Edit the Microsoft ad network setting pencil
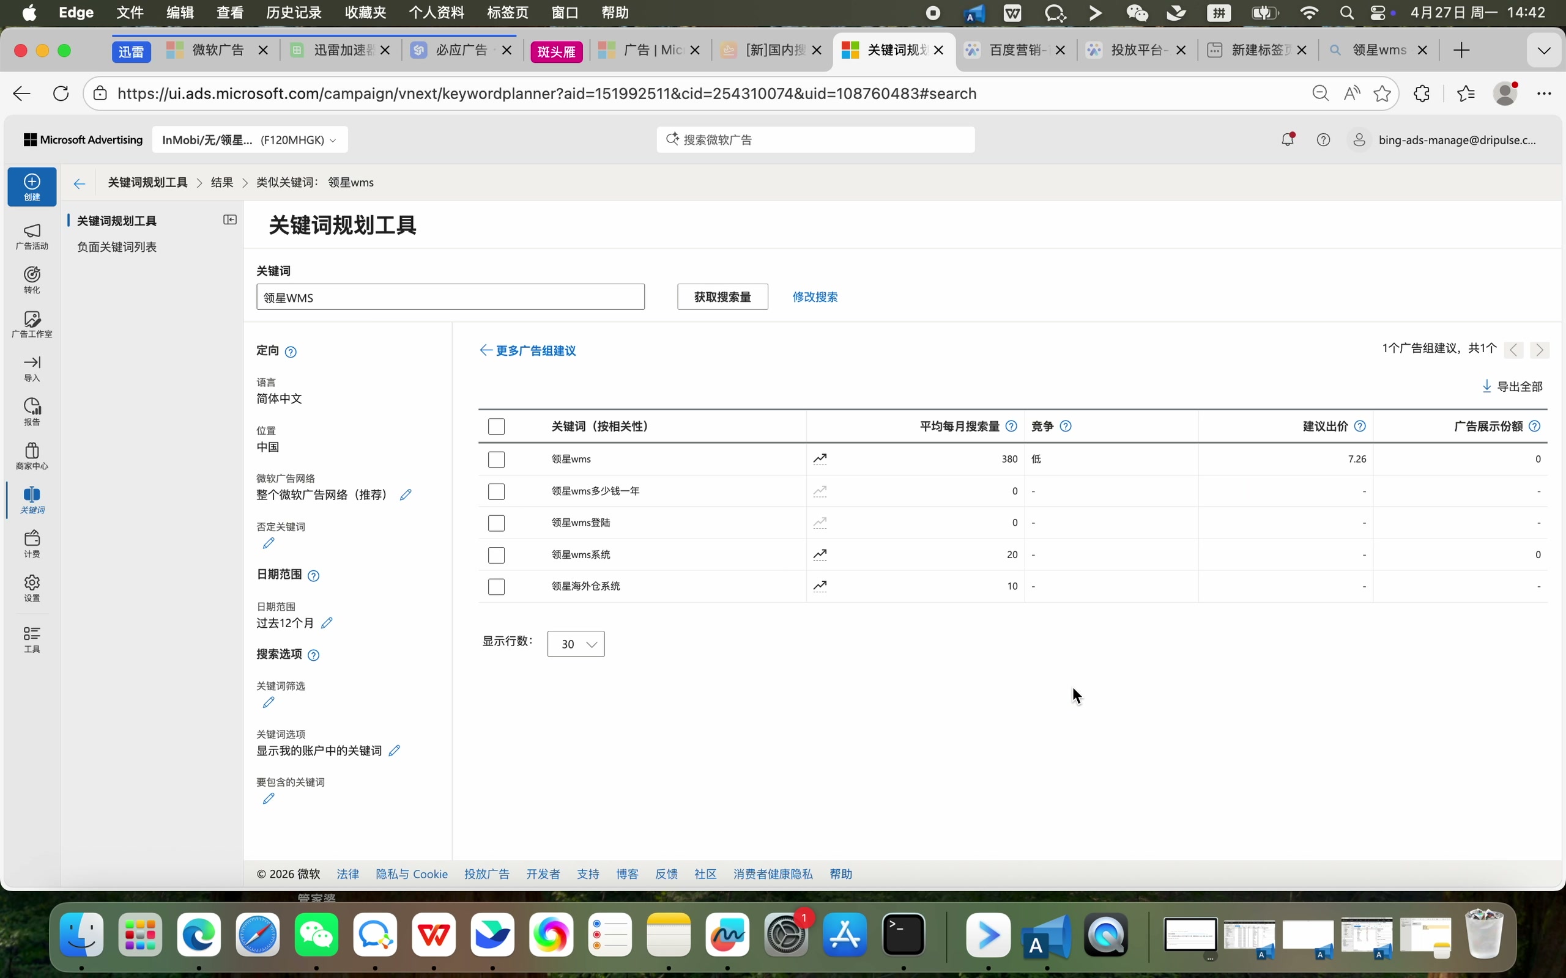Screen dimensions: 1566x978 click(x=406, y=495)
